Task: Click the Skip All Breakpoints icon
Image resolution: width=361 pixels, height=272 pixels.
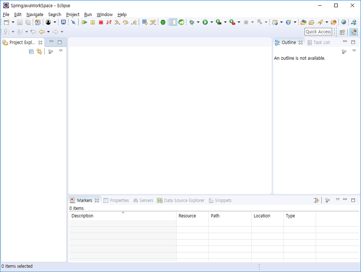Action: point(73,22)
